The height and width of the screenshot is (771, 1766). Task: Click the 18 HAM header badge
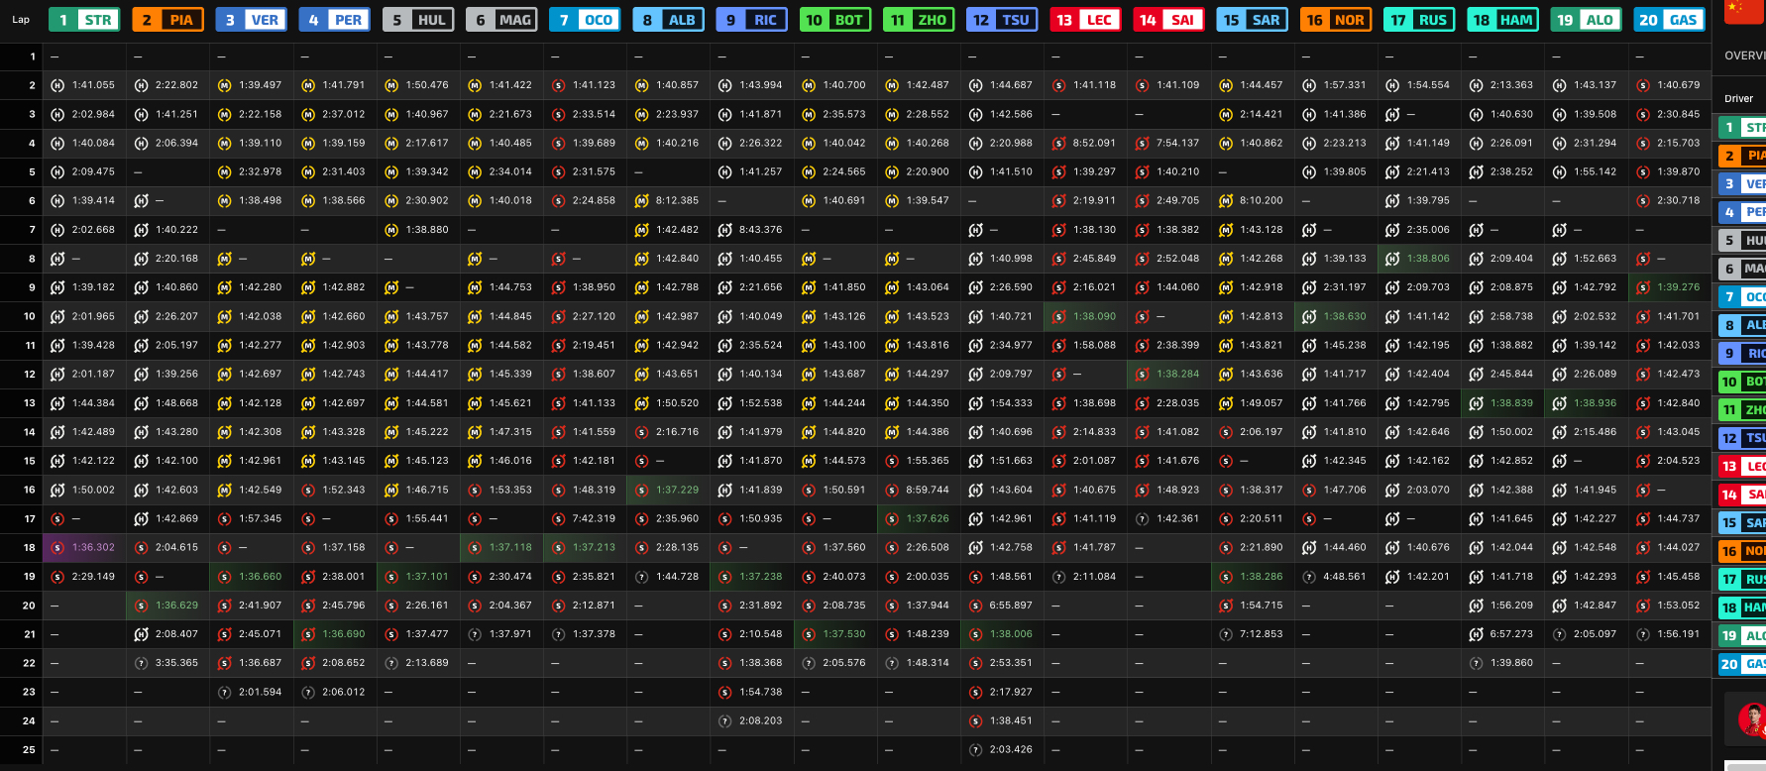(1502, 20)
